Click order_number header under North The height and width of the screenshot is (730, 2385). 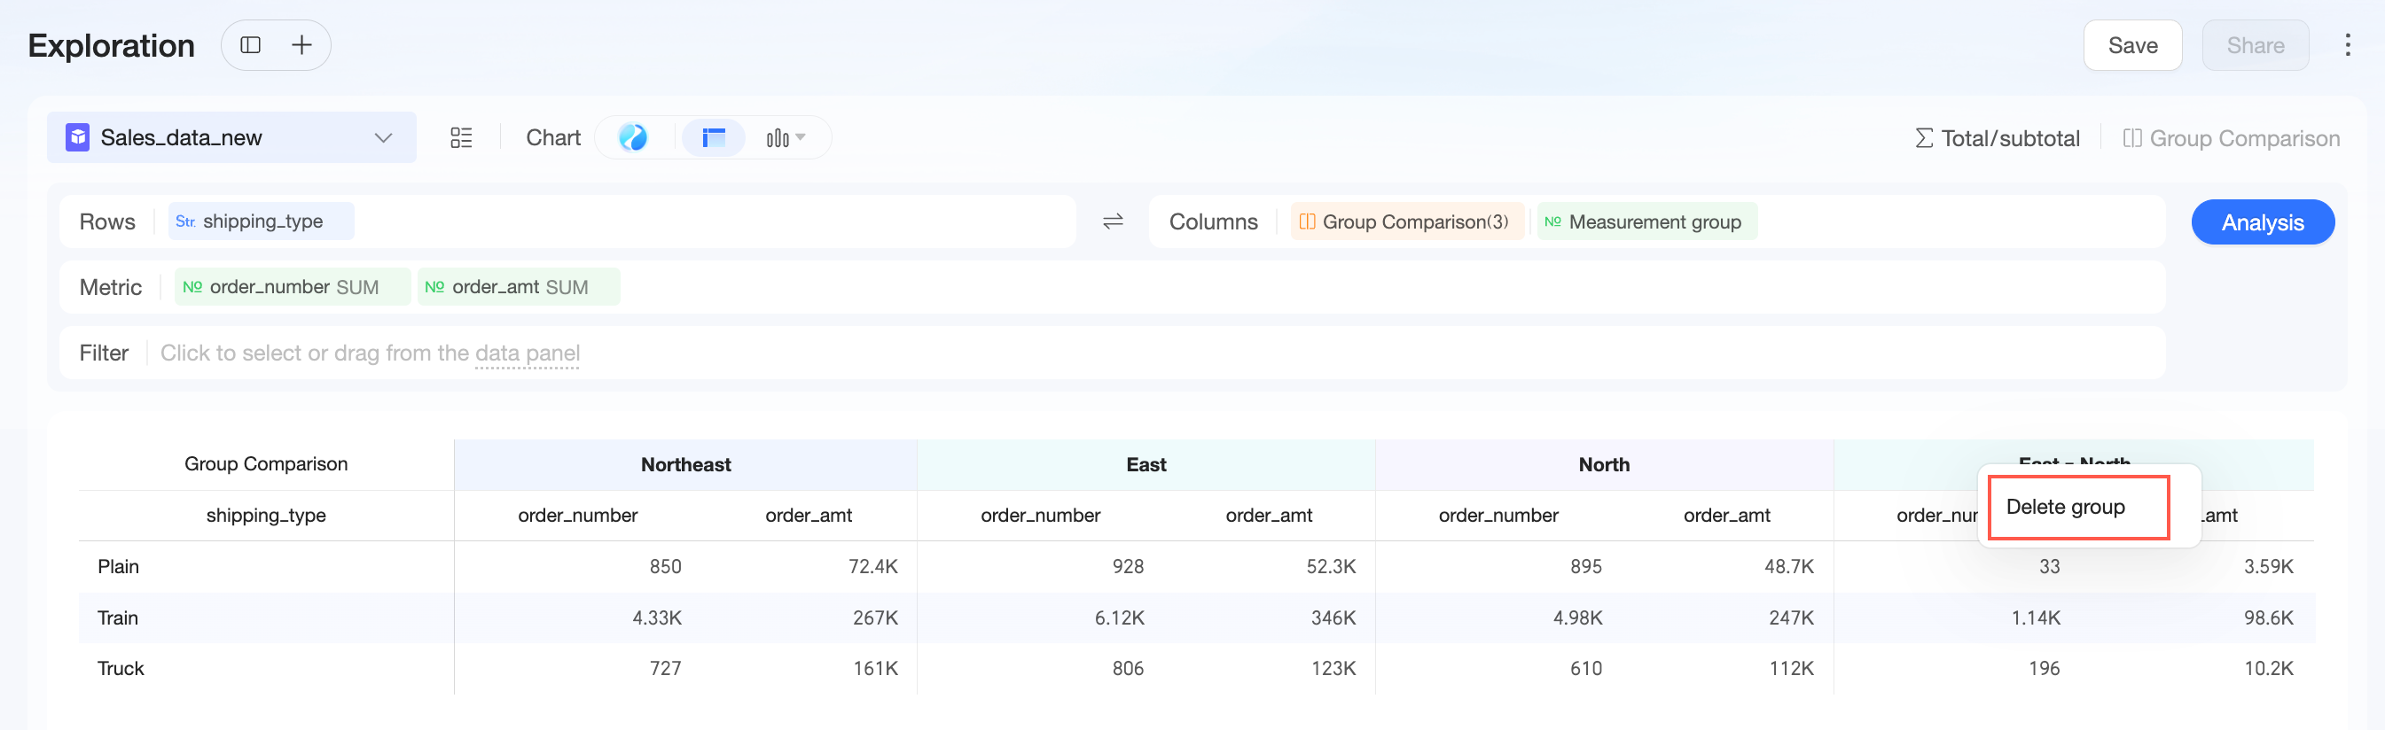(1498, 516)
